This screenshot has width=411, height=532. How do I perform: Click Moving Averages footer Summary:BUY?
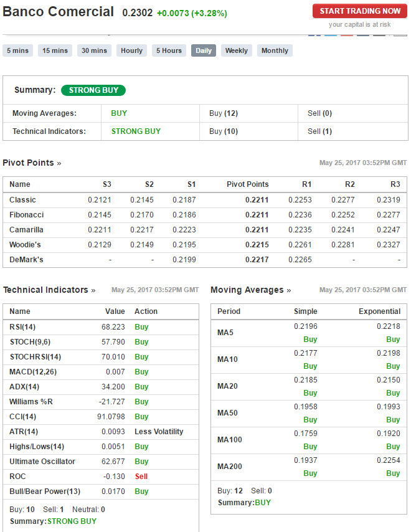(244, 503)
